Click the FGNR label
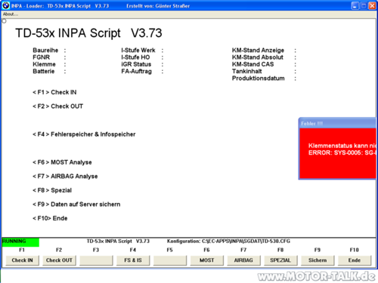The height and width of the screenshot is (283, 378). click(42, 57)
